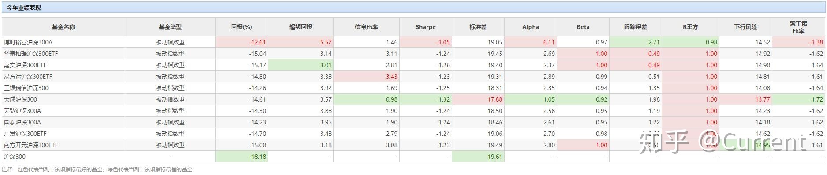
Task: Click the 下行风险 column header
Action: tap(745, 27)
